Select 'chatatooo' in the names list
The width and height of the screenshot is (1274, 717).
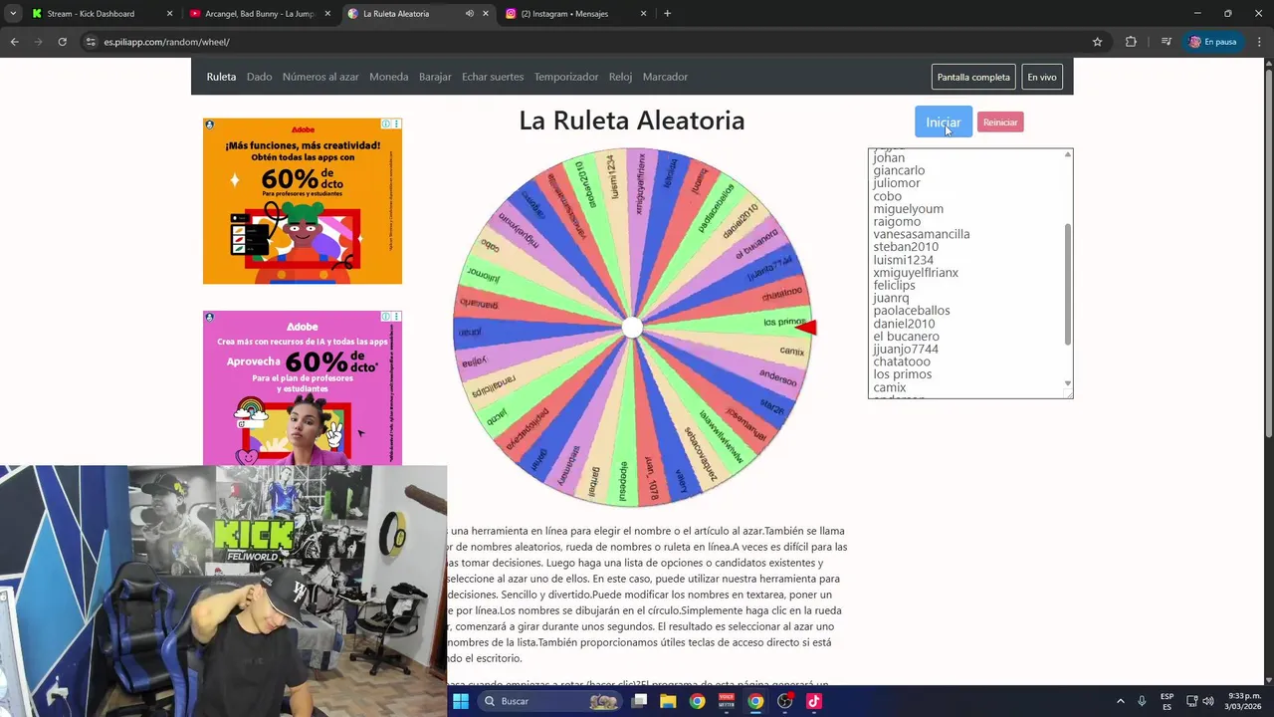pos(902,361)
